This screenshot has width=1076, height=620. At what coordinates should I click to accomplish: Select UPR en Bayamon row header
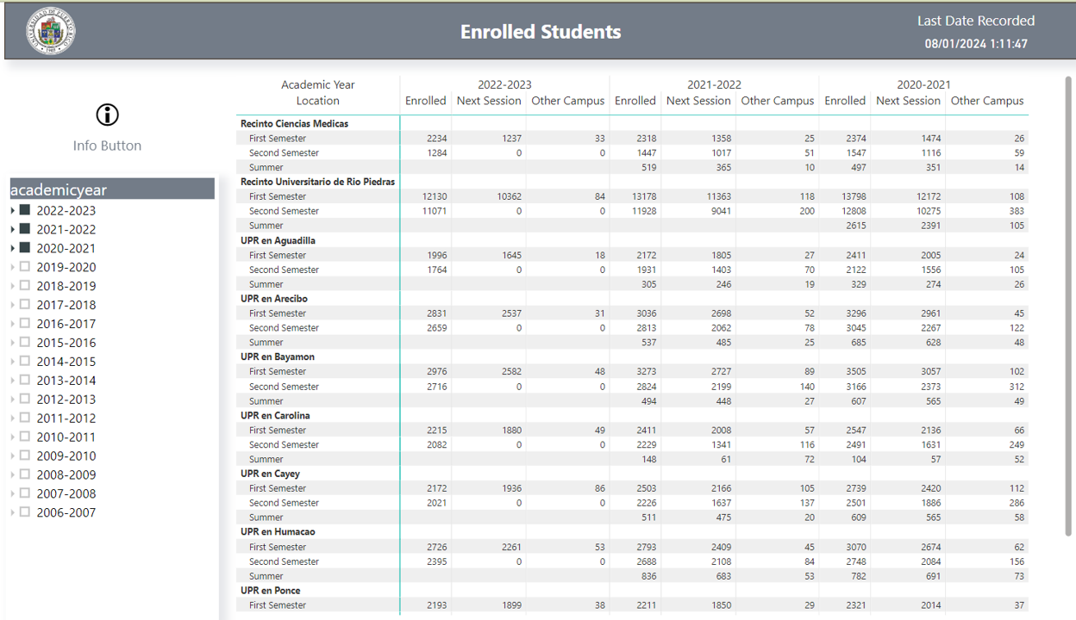pos(277,357)
